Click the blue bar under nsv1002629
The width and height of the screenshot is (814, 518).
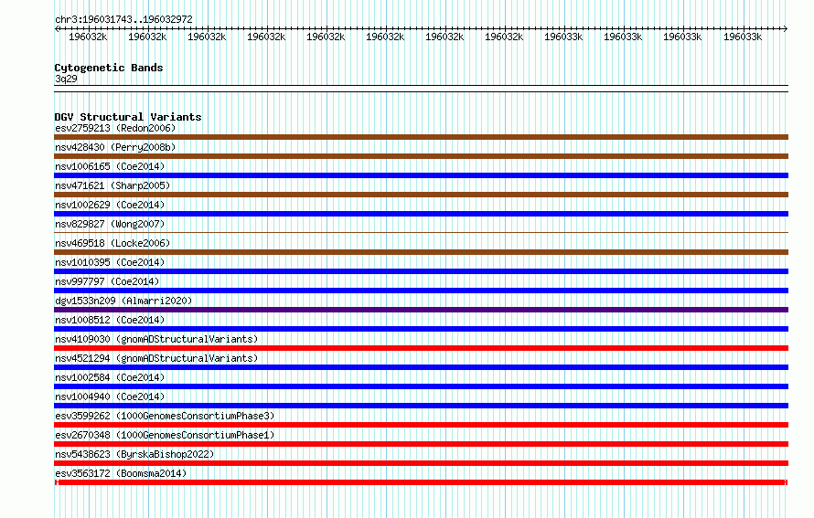click(x=421, y=214)
